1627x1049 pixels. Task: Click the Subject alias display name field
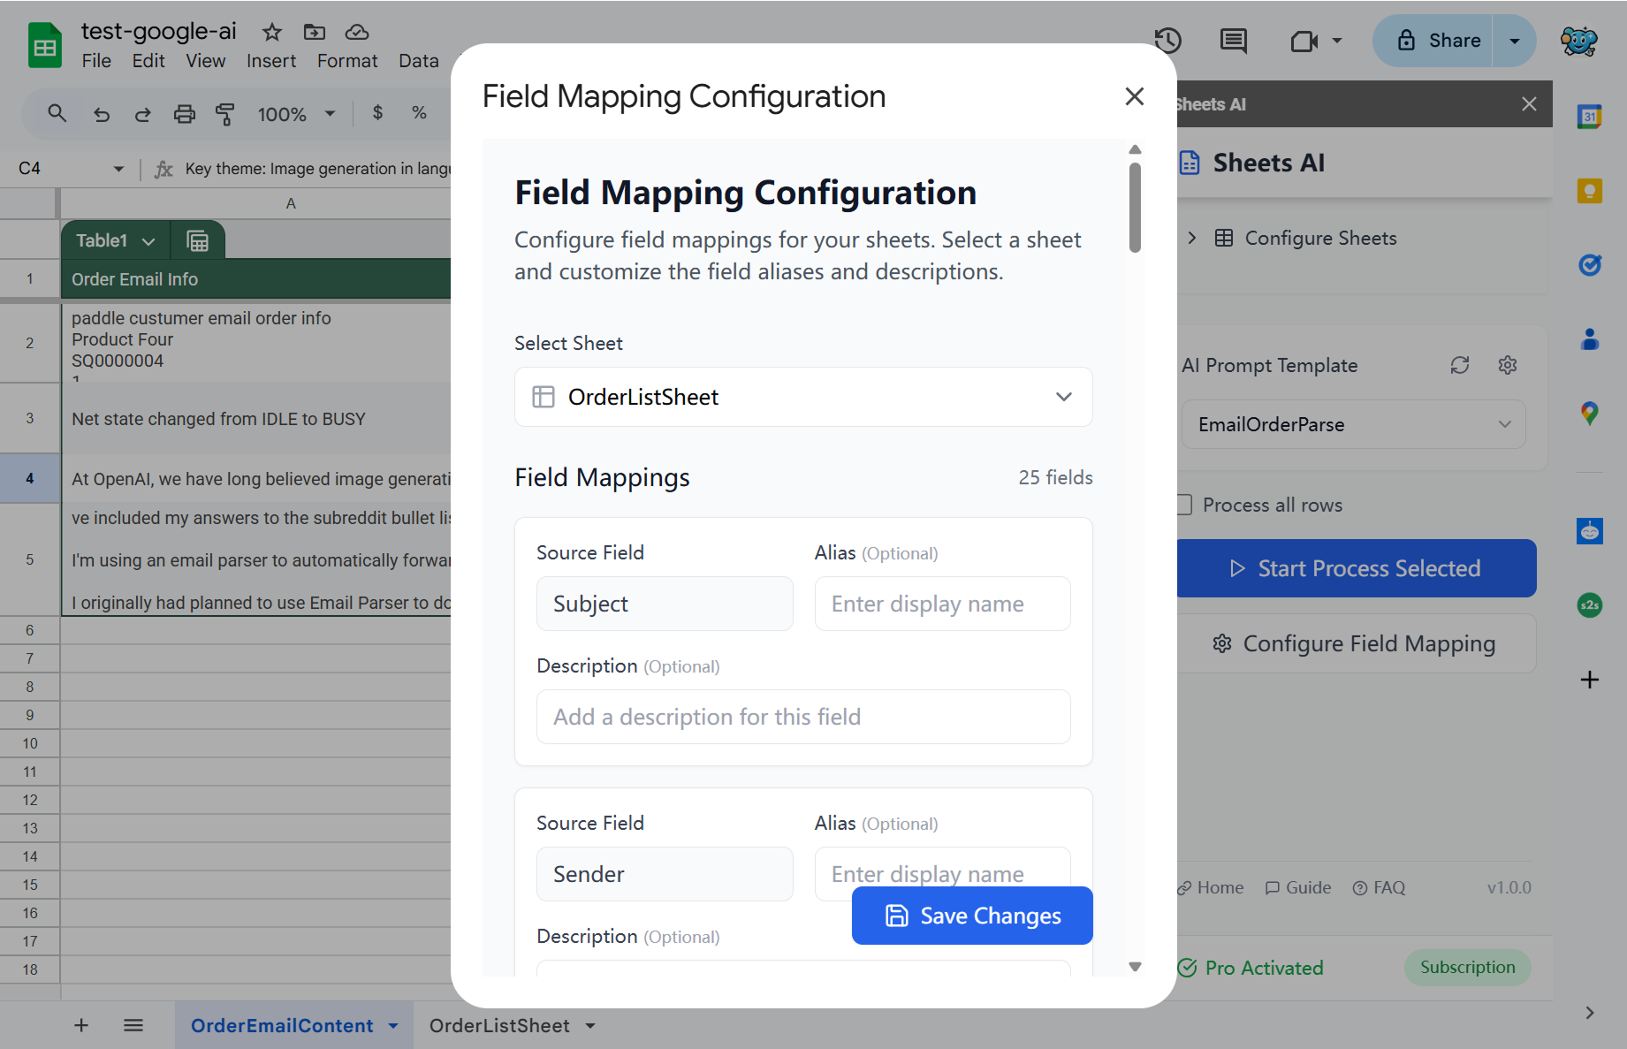point(941,604)
